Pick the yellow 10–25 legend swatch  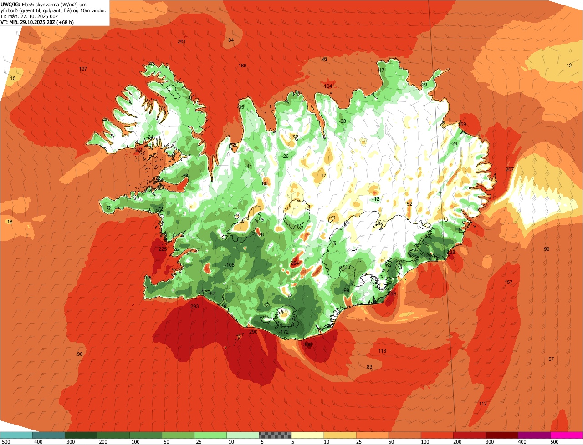[x=340, y=435]
